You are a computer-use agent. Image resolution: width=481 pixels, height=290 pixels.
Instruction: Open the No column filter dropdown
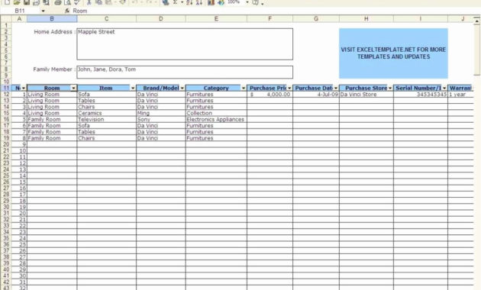[x=24, y=88]
